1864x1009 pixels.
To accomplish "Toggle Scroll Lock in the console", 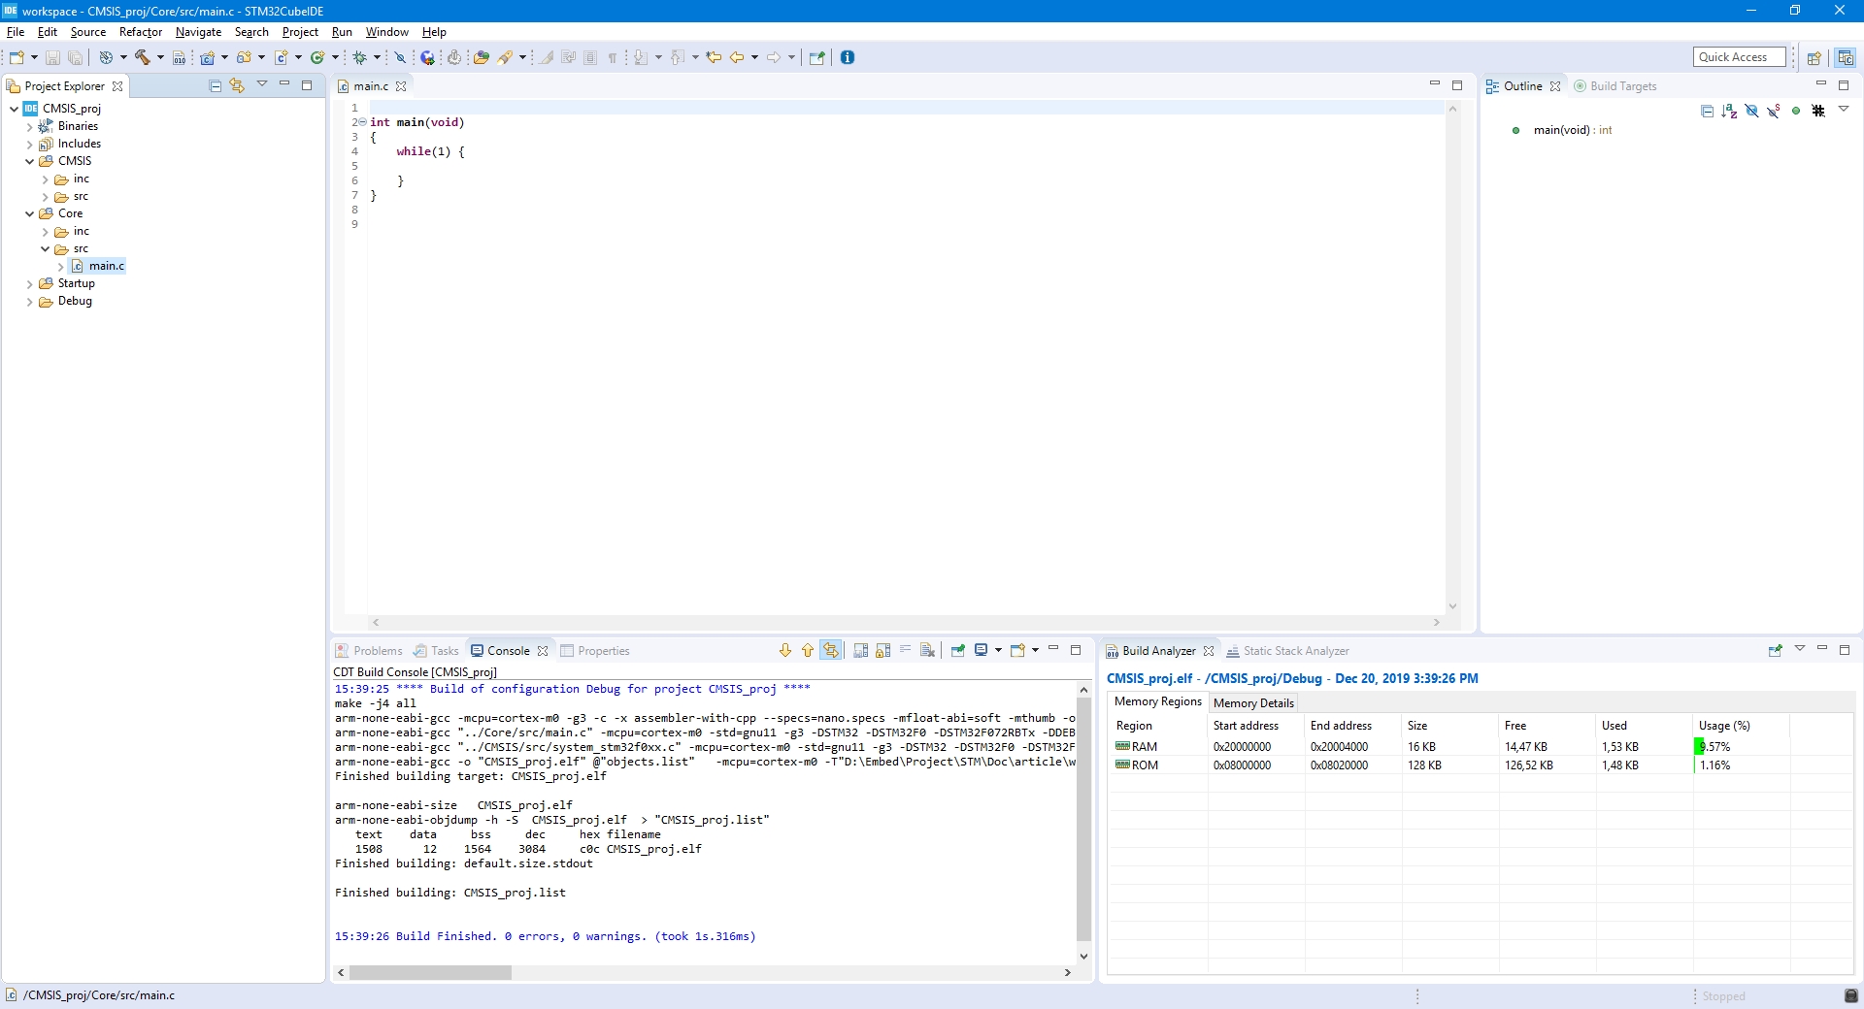I will [882, 650].
